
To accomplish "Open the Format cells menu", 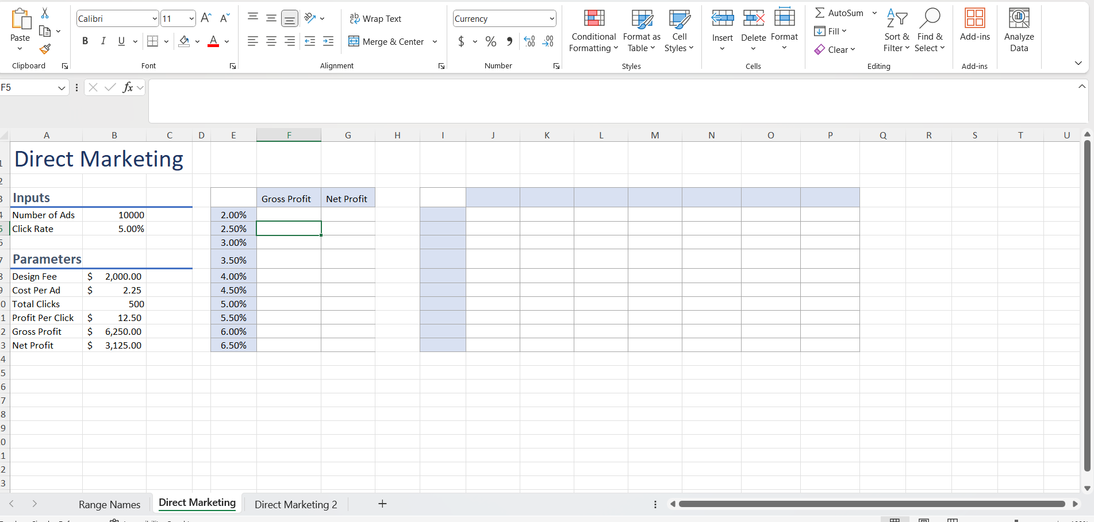I will (x=784, y=29).
